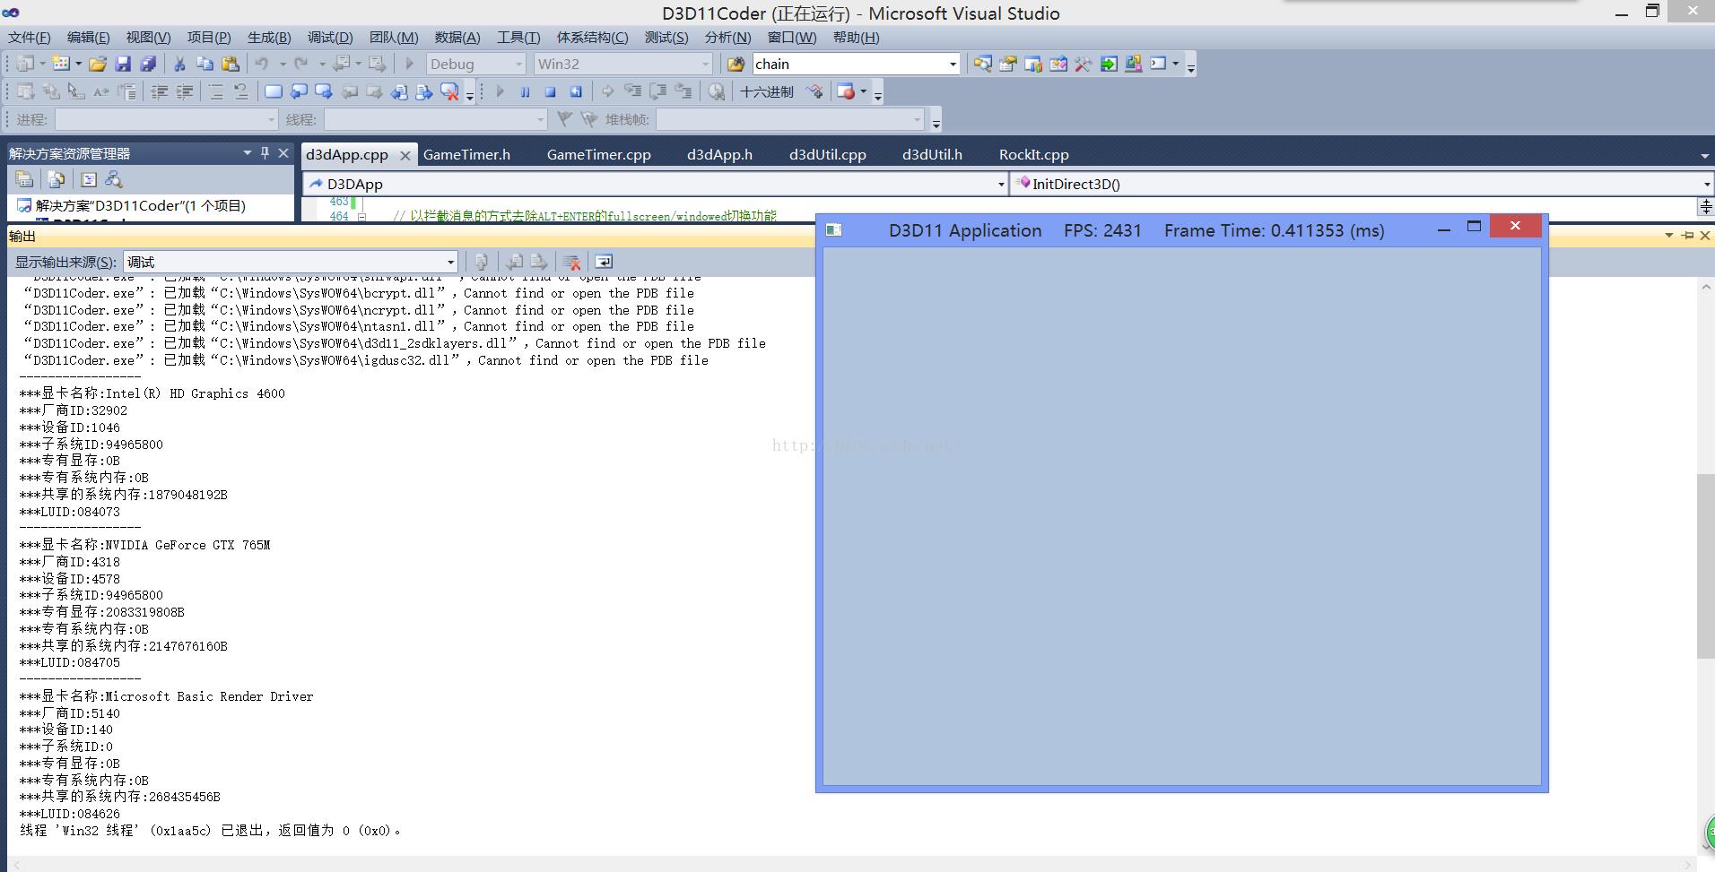Screen dimensions: 1715x872
Task: Restart the debug session icon
Action: click(x=576, y=91)
